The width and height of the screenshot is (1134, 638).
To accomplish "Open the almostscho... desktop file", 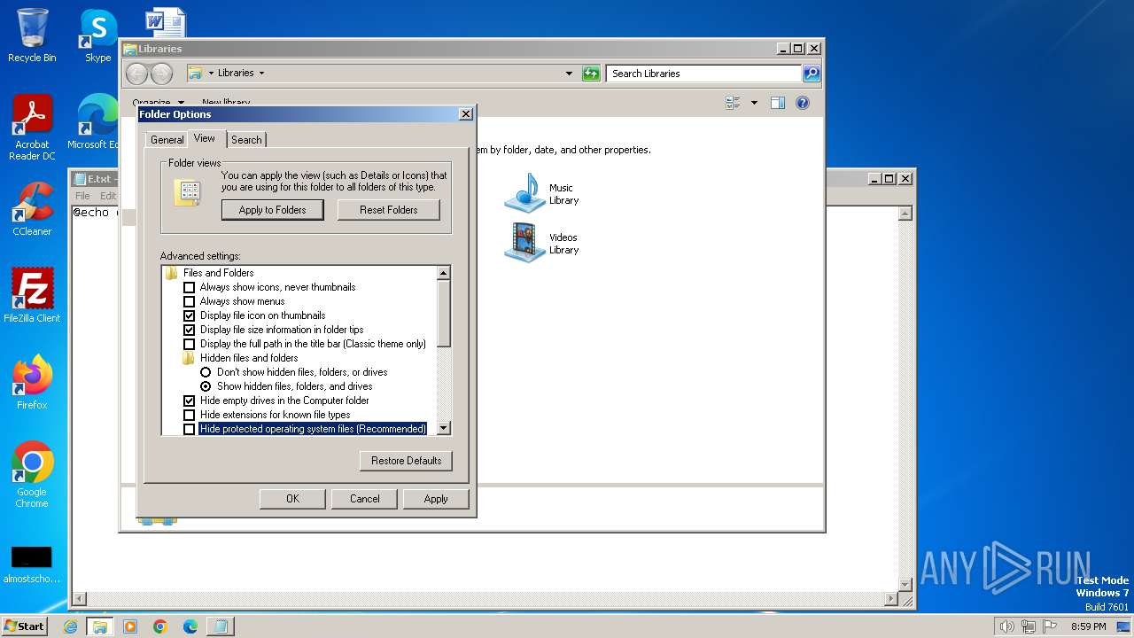I will coord(32,565).
